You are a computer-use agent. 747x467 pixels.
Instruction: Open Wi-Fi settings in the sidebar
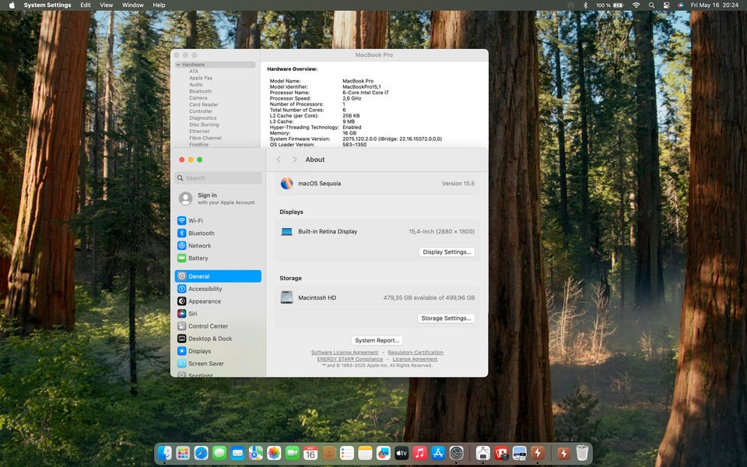tap(195, 220)
